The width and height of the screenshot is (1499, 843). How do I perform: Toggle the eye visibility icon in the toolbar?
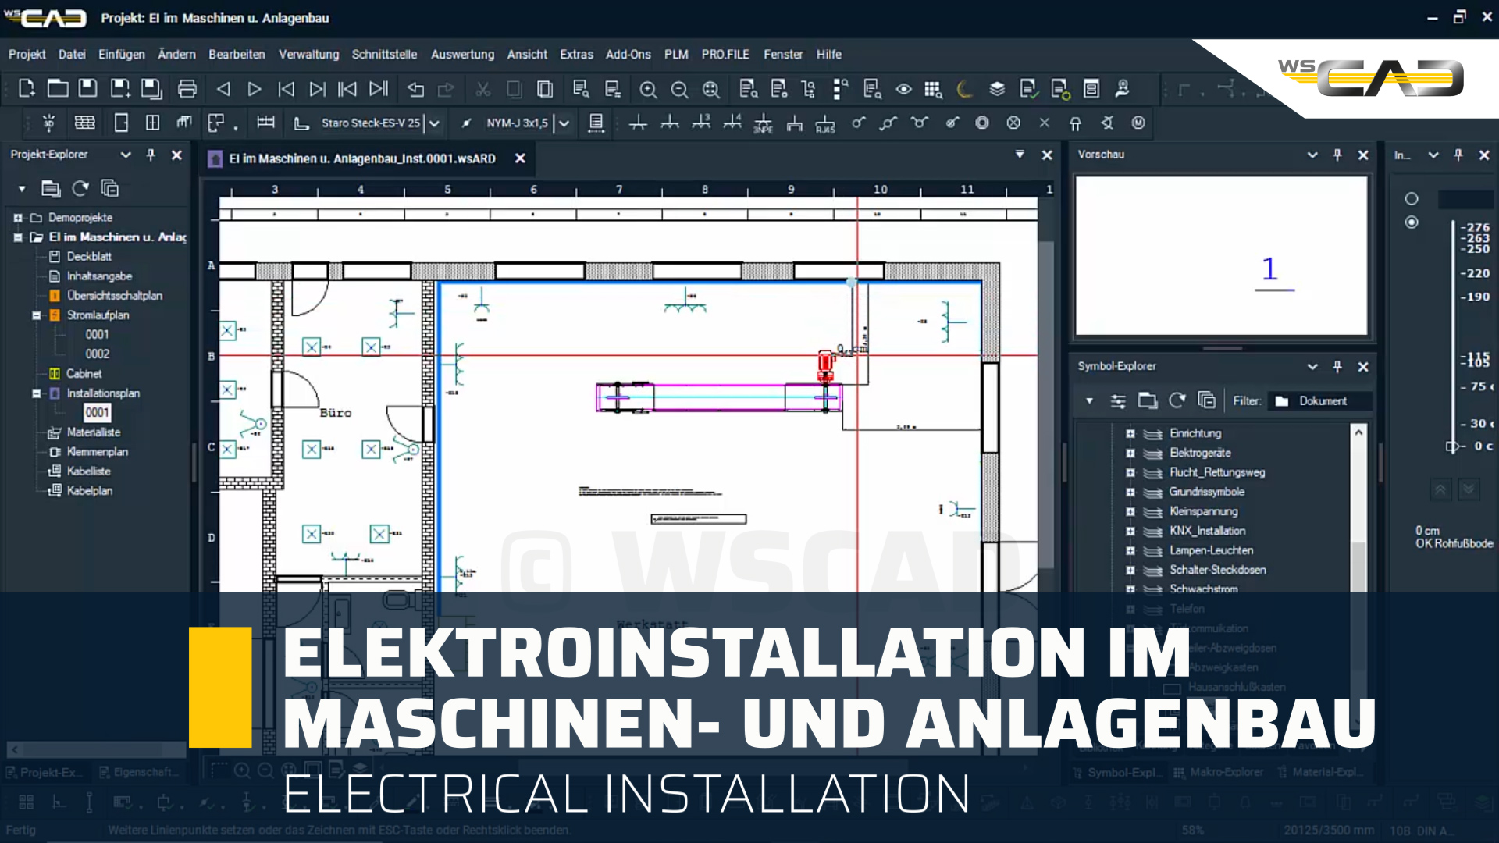pos(905,89)
